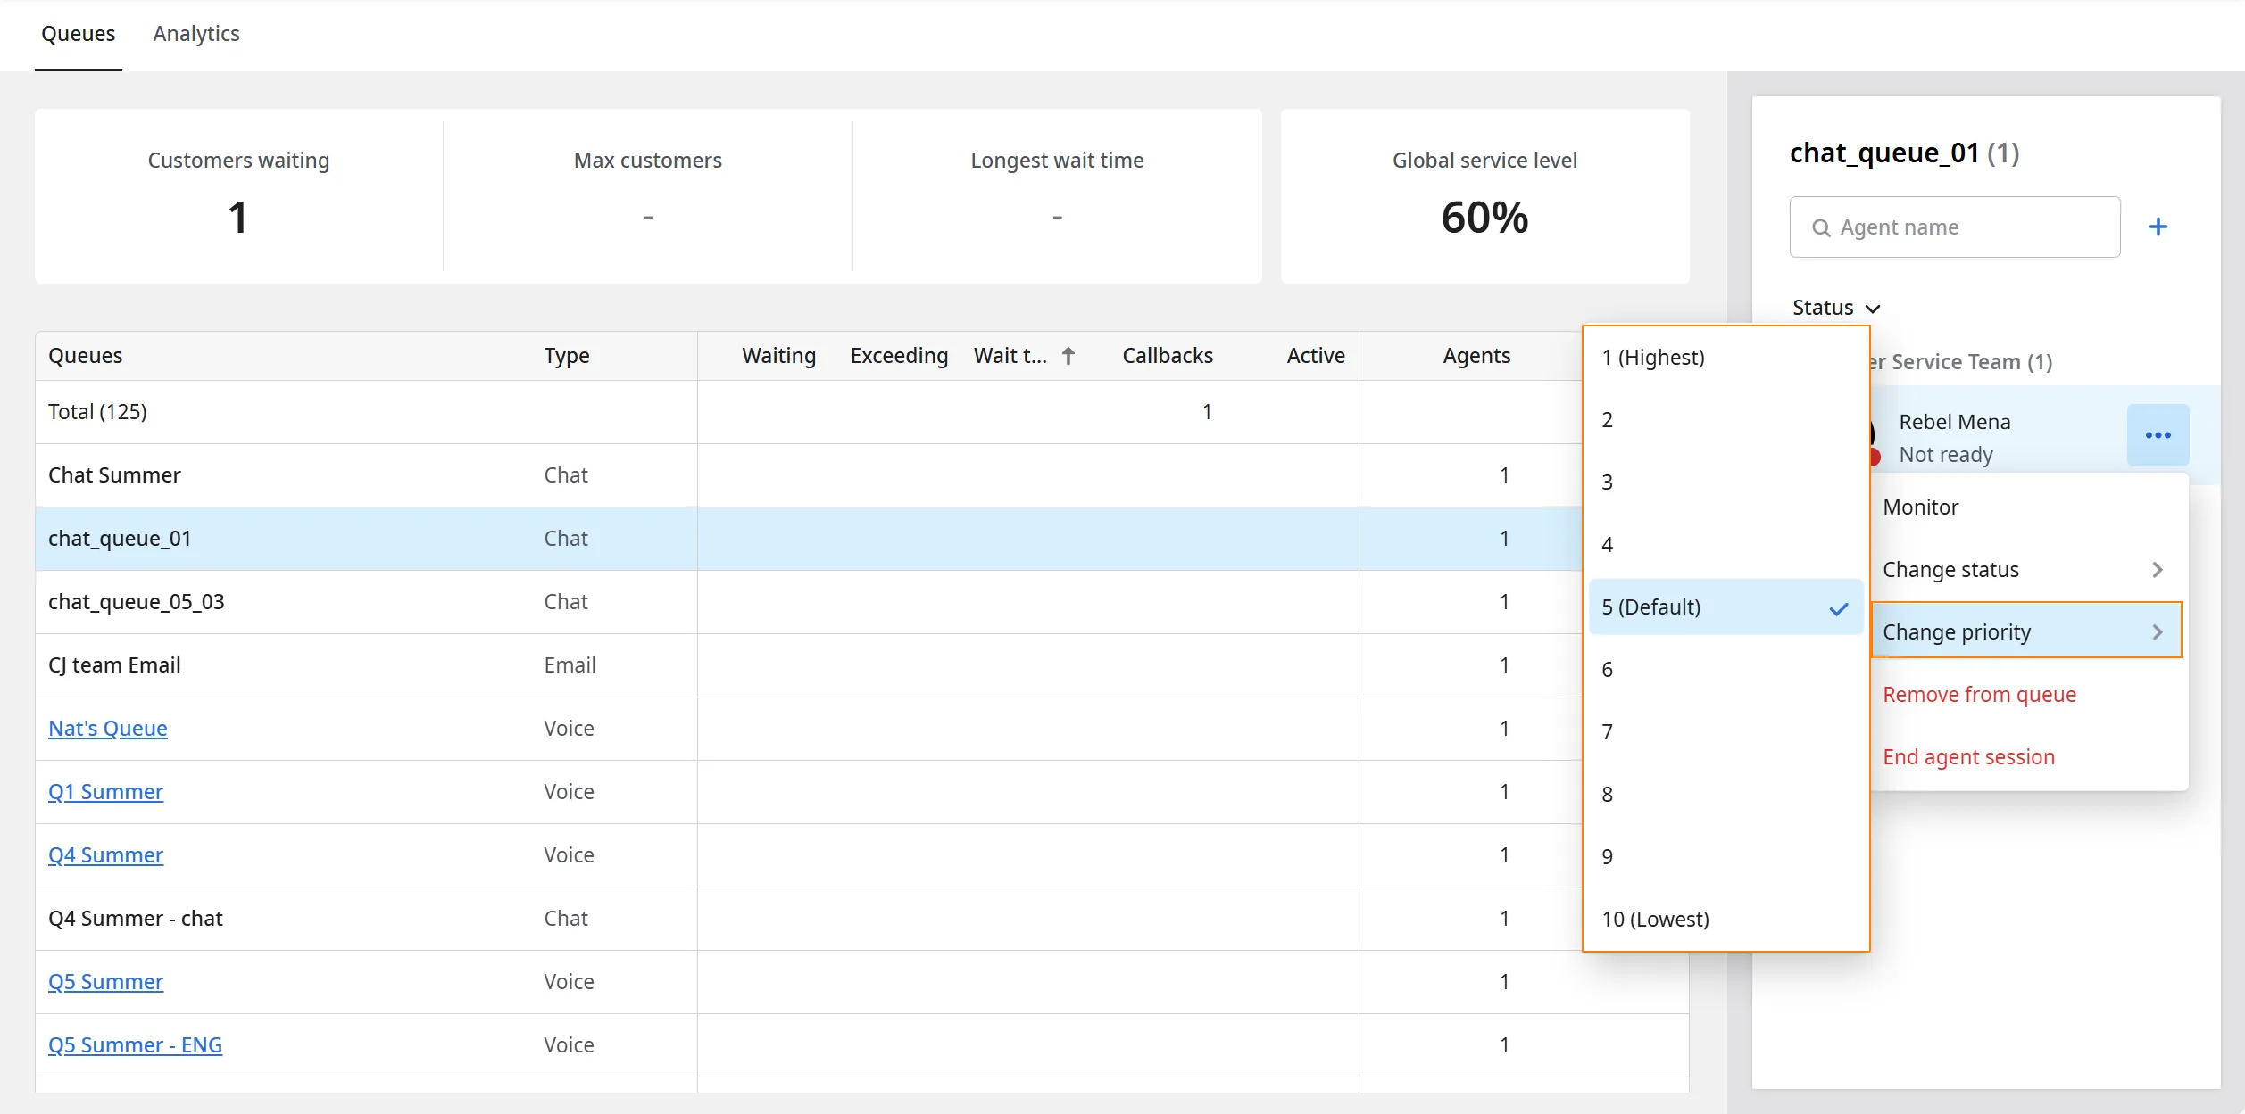
Task: Select priority 10 (Lowest)
Action: (x=1725, y=919)
